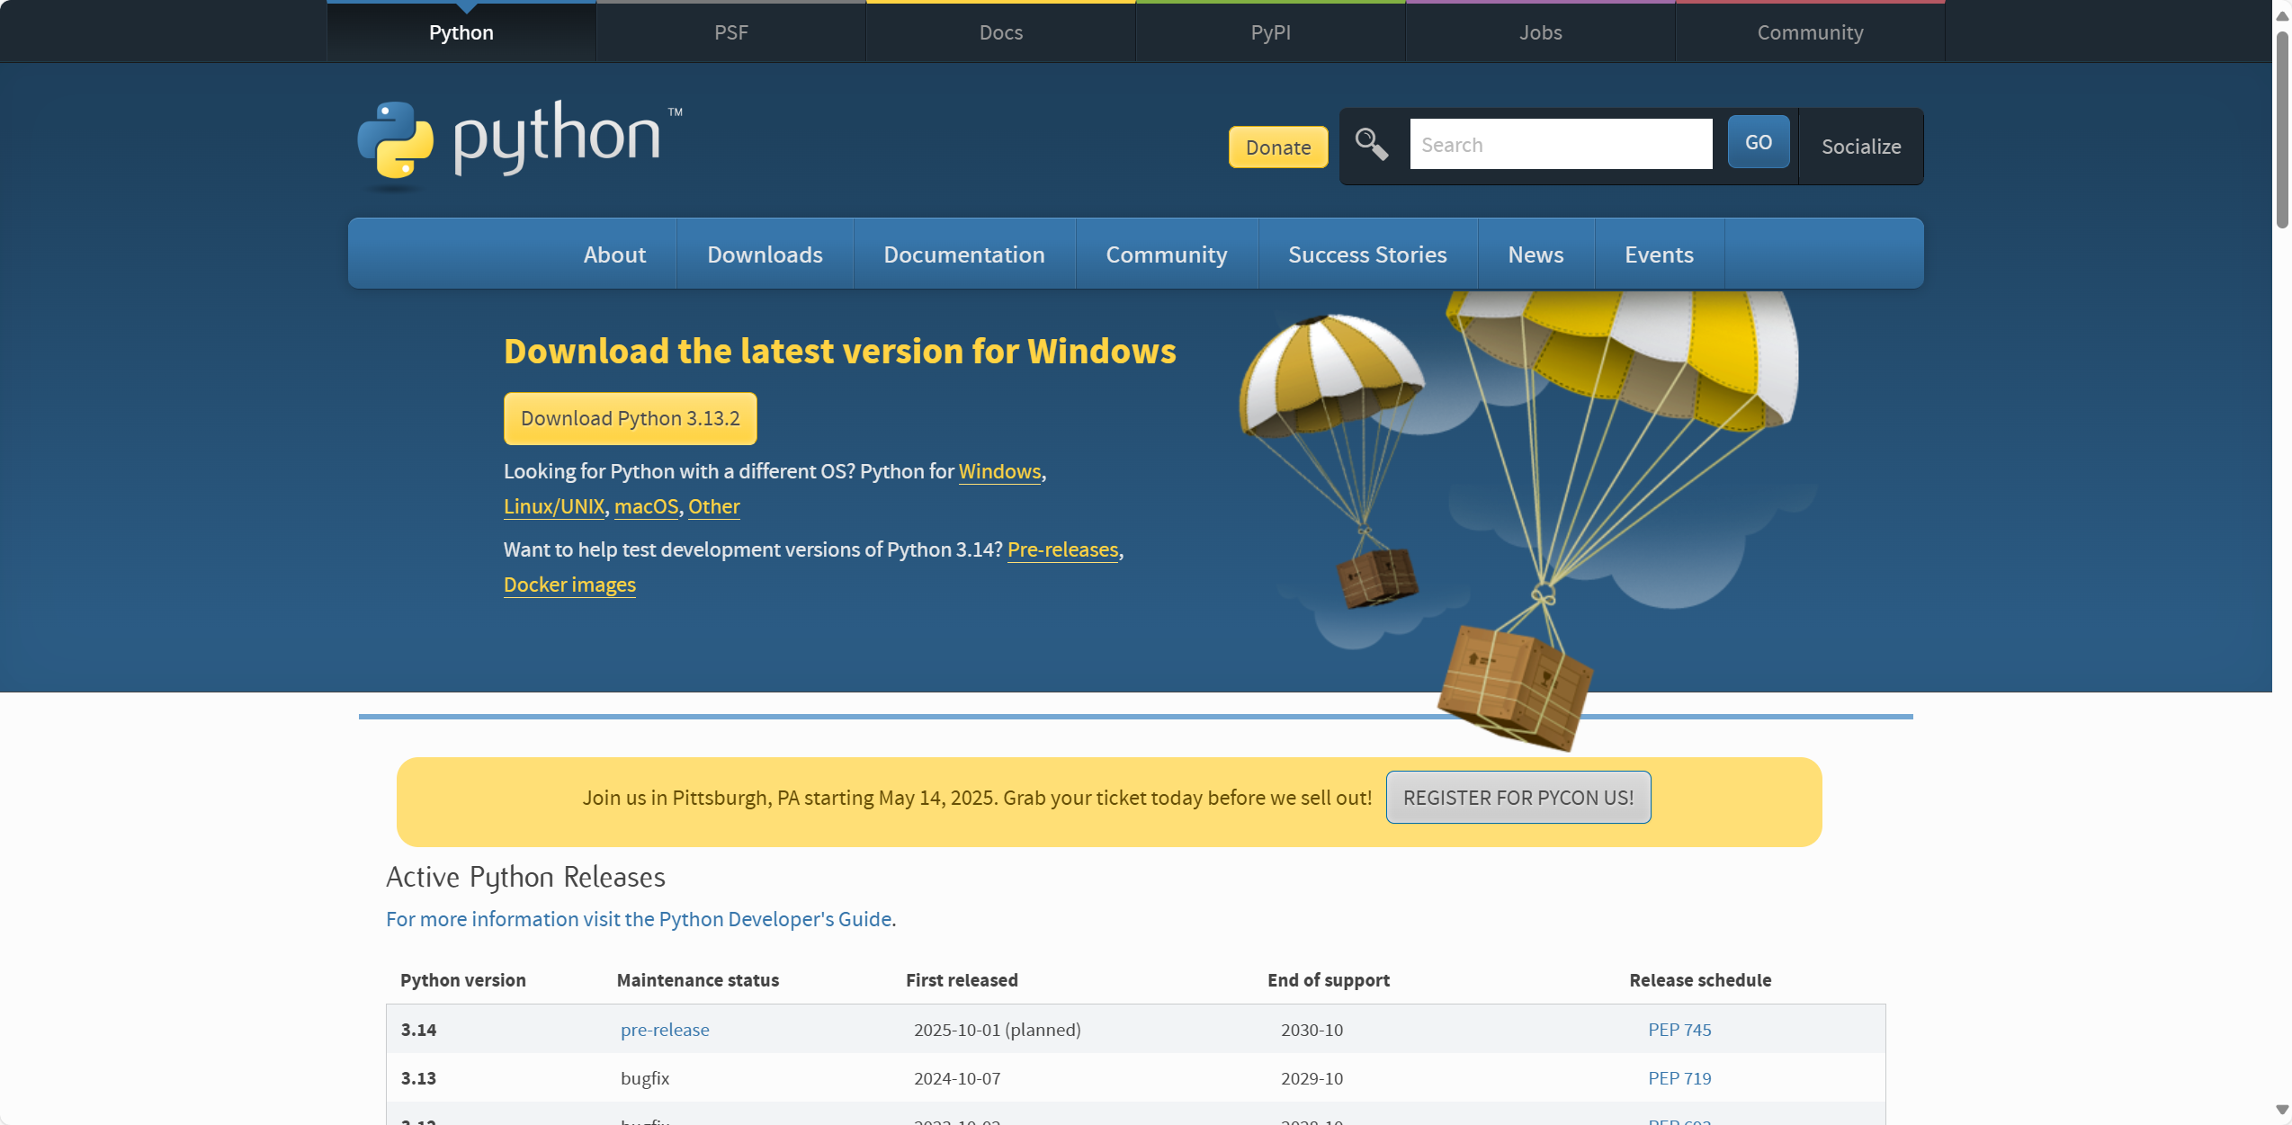2292x1125 pixels.
Task: Expand the Documentation navigation menu
Action: click(963, 254)
